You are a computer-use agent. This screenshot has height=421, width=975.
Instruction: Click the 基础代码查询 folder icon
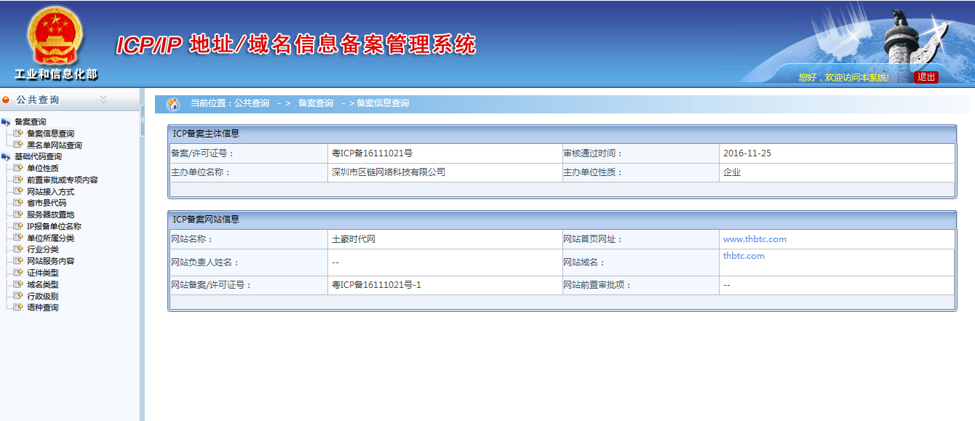coord(7,157)
